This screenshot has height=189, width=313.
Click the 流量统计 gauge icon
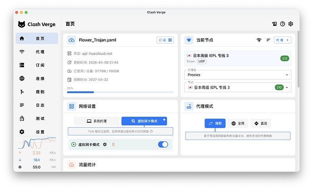(x=72, y=165)
